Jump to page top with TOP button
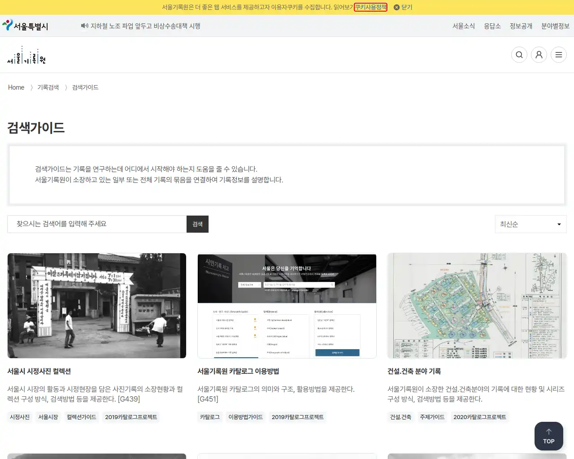 point(548,436)
